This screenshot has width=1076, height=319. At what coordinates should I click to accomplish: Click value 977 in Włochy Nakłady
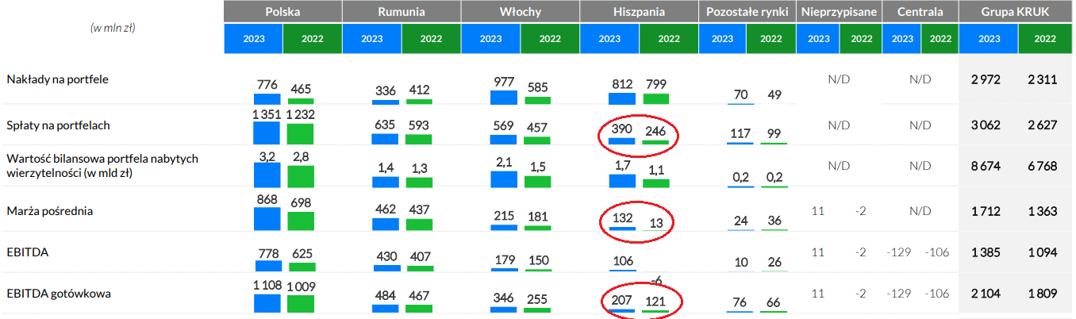(x=504, y=82)
